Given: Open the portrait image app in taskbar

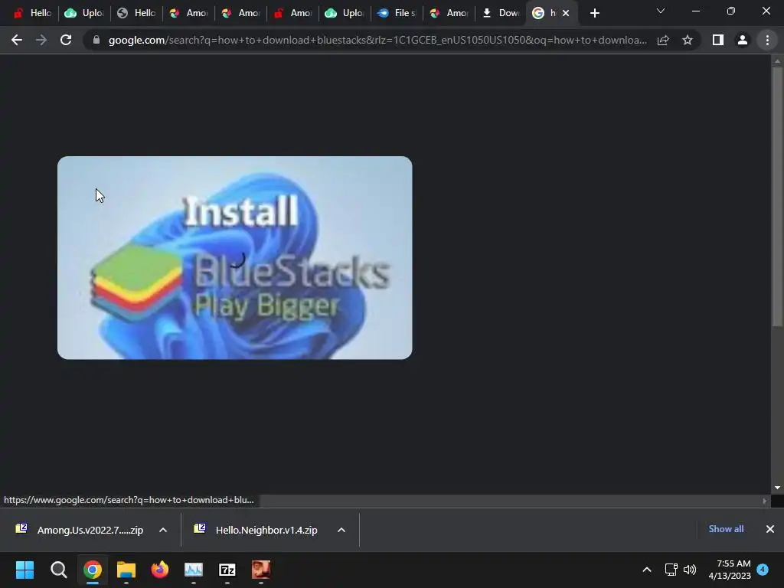Looking at the screenshot, I should coord(261,570).
